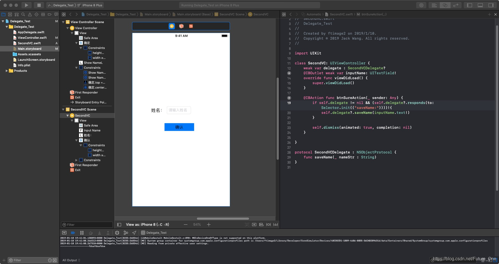Click the Stop button in toolbar
The height and width of the screenshot is (264, 499).
click(39, 5)
